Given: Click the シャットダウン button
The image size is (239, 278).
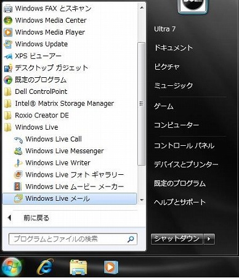Looking at the screenshot, I should pos(177,239).
